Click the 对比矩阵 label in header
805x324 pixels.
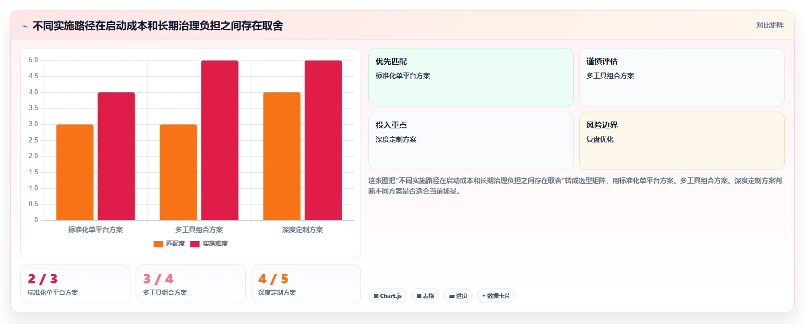tap(770, 25)
